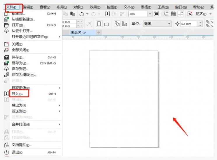Click the 38% zoom level field

(138, 14)
